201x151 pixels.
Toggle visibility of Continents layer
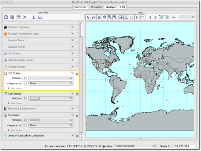click(77, 94)
